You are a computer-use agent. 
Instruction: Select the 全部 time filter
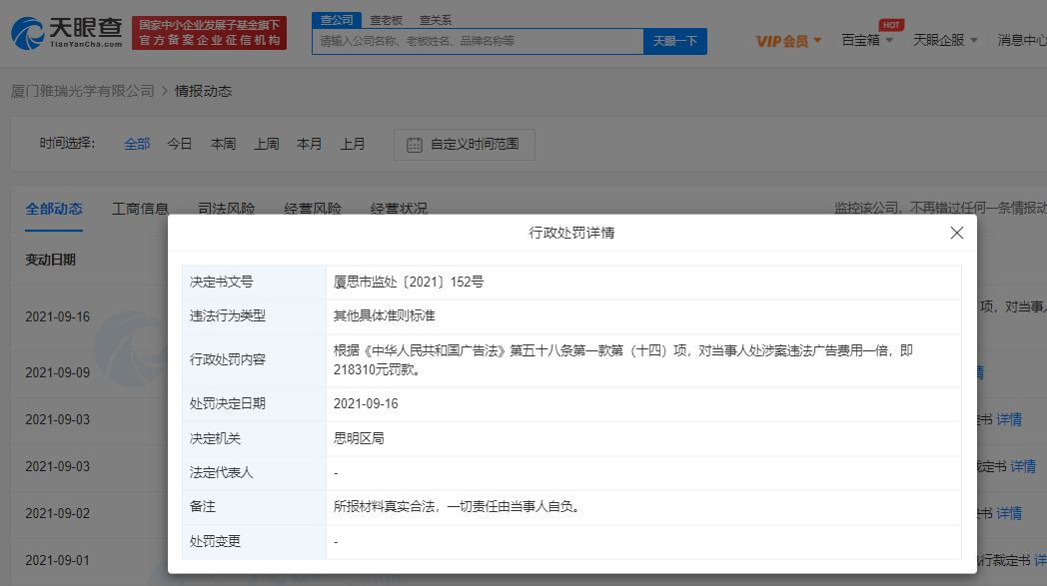(x=137, y=144)
